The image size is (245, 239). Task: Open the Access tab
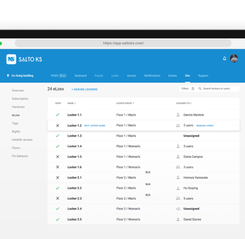pos(131,76)
